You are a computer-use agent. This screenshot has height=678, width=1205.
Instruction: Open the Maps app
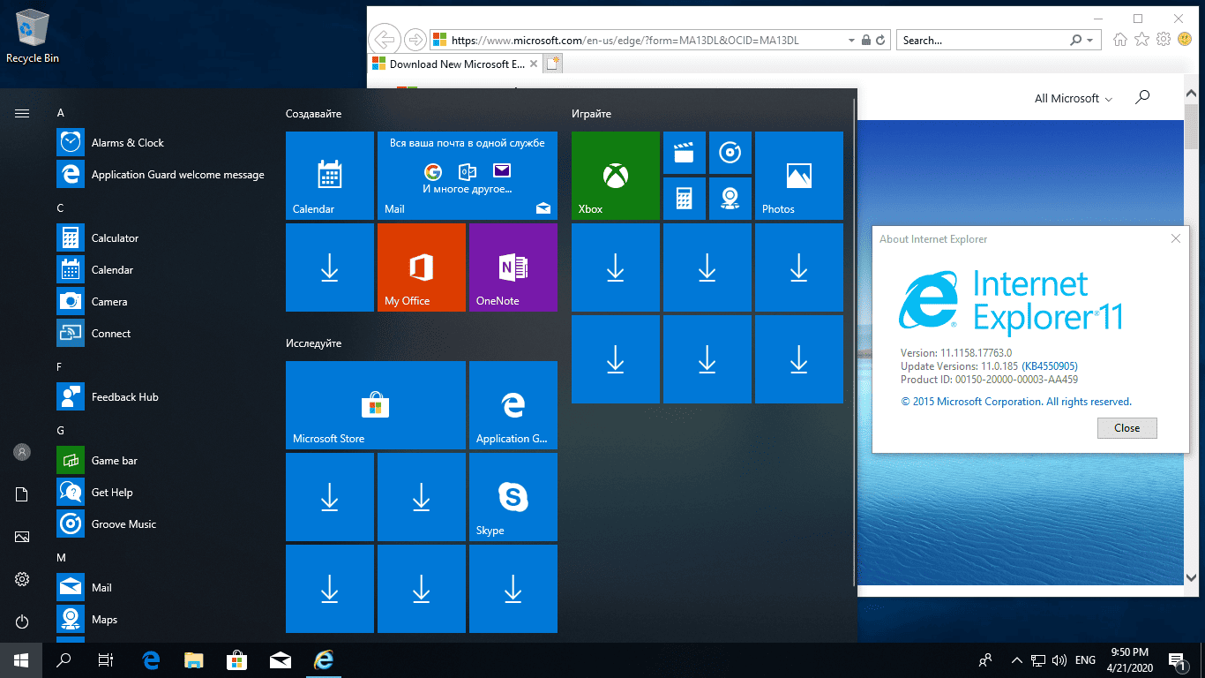coord(161,620)
